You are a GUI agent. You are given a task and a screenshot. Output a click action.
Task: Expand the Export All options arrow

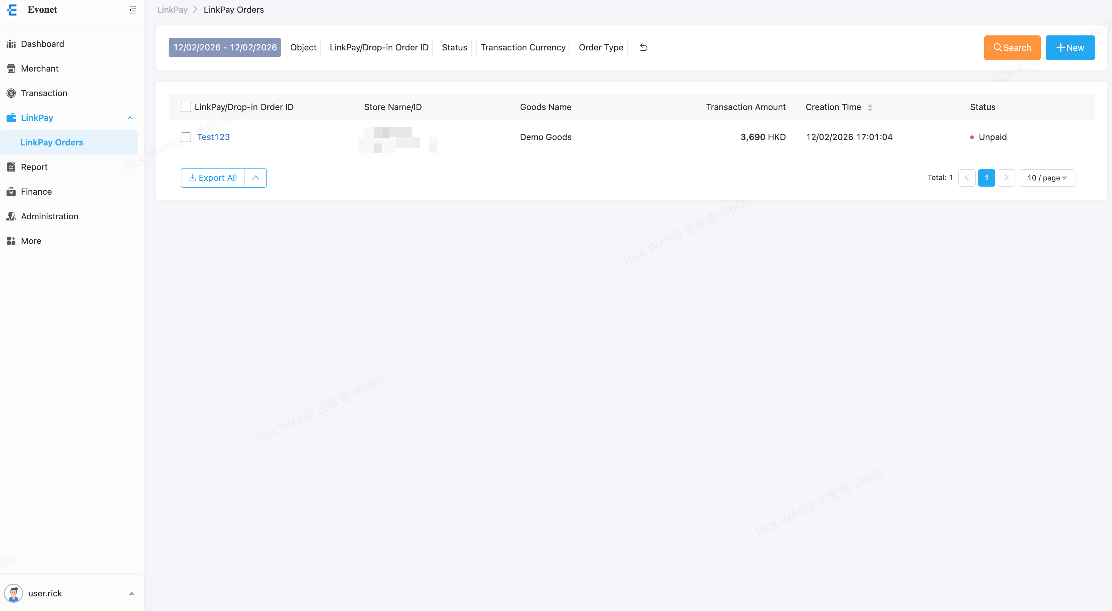coord(255,178)
